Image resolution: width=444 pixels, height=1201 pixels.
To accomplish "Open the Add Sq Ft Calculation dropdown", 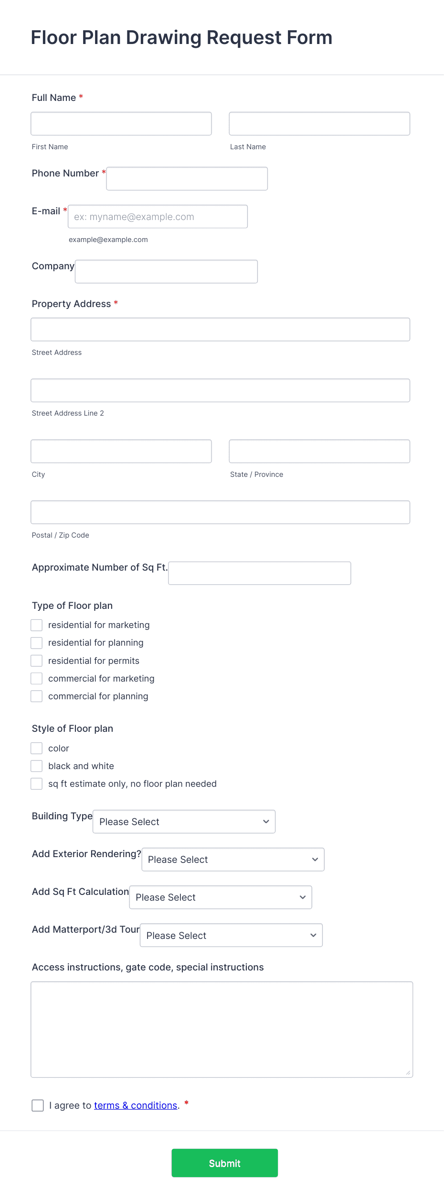I will [220, 897].
